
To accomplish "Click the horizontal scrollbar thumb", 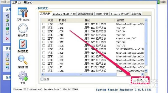I will 81,74.
